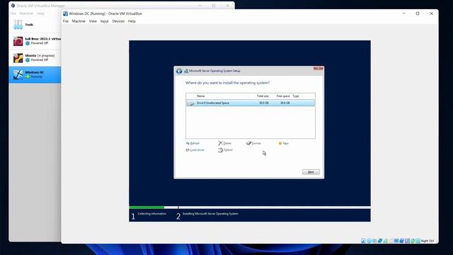Click File menu in VirtualBox Manager window
This screenshot has width=453, height=255.
13,13
